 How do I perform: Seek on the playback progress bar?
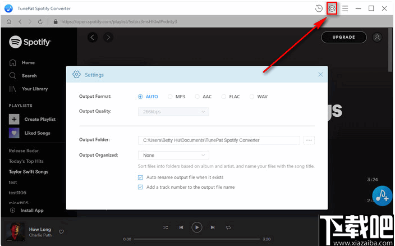point(197,239)
